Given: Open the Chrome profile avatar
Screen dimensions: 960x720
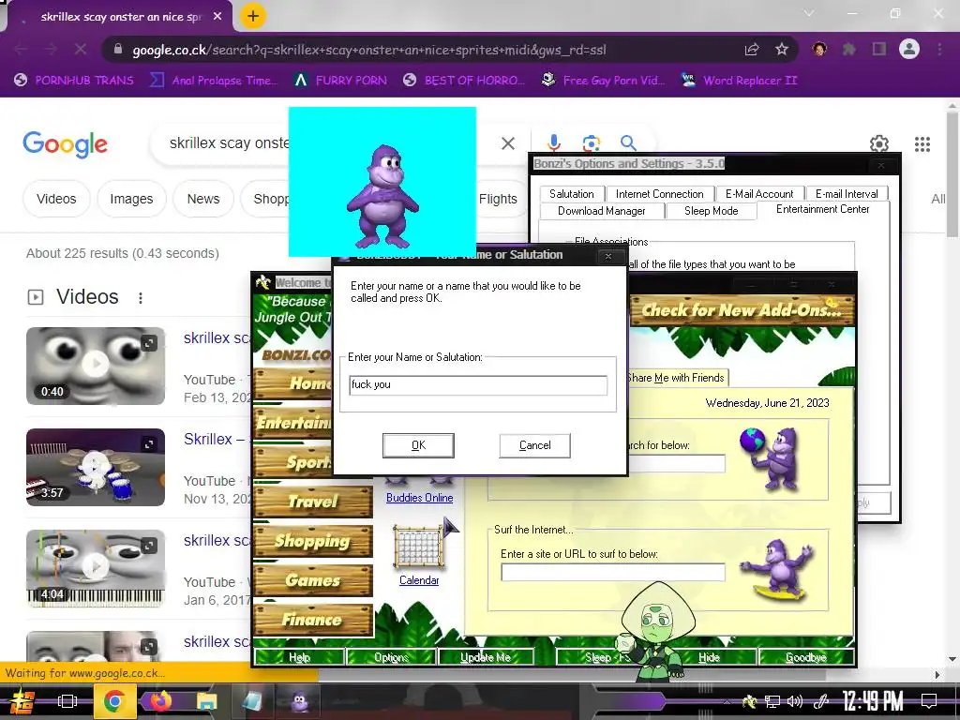Looking at the screenshot, I should [x=909, y=49].
